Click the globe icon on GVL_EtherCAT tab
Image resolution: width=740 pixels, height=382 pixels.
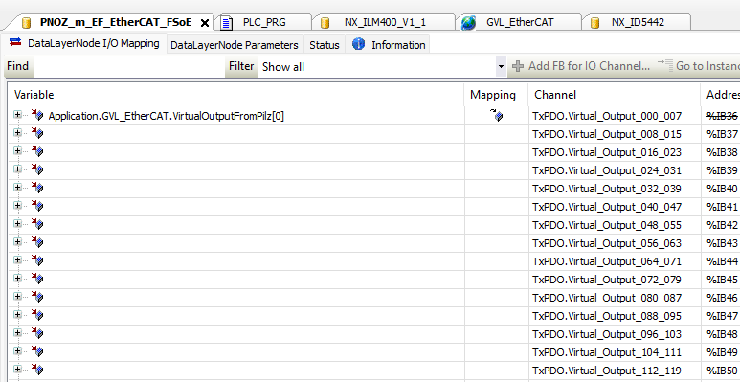click(x=468, y=22)
